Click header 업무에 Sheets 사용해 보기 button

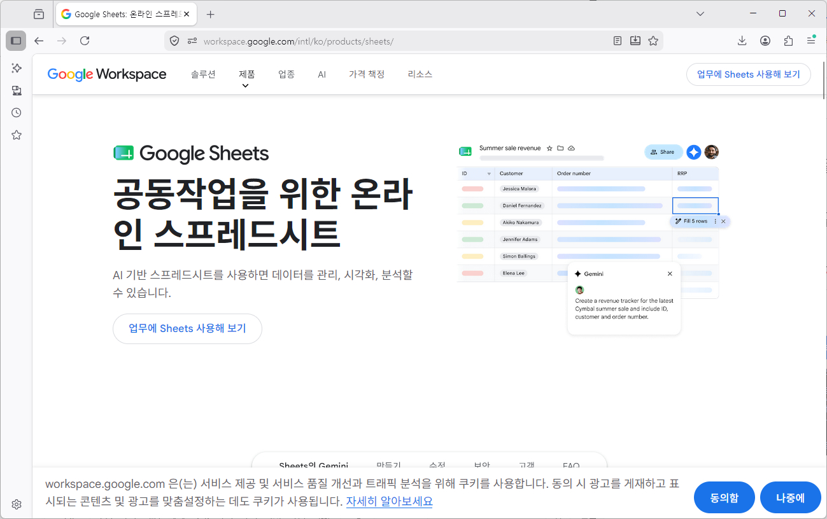(x=748, y=74)
